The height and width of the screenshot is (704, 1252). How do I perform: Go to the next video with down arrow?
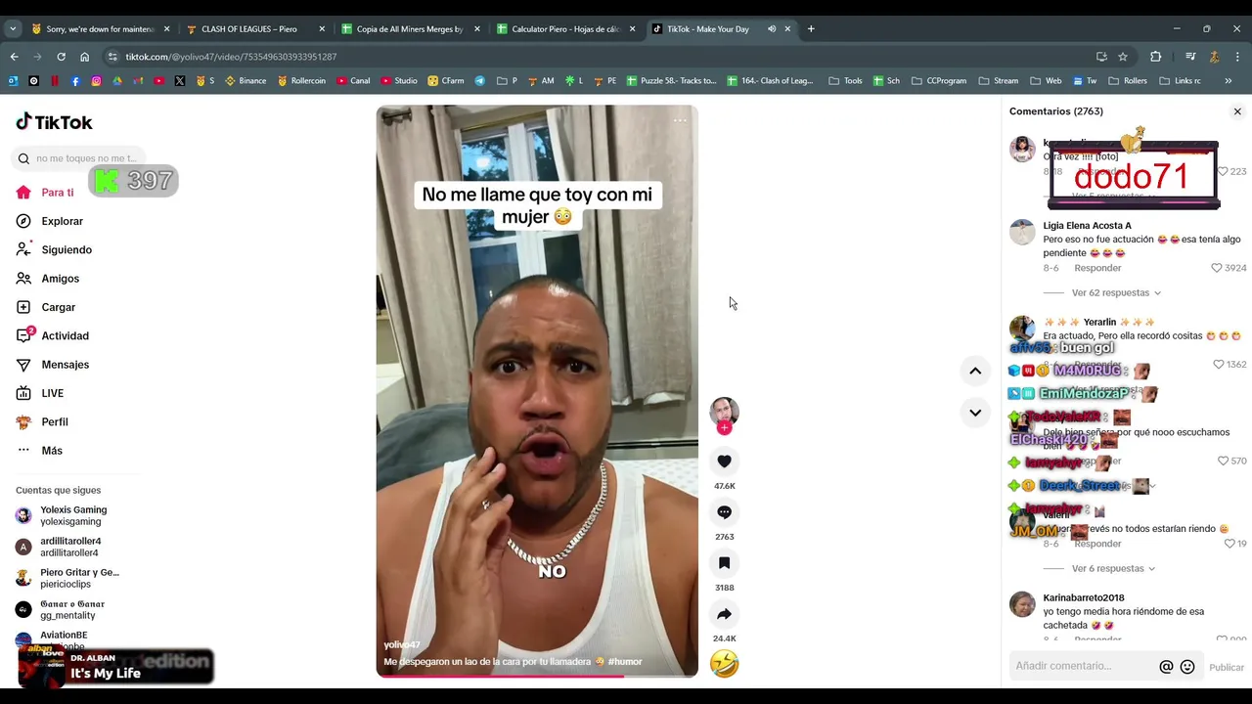pos(975,413)
